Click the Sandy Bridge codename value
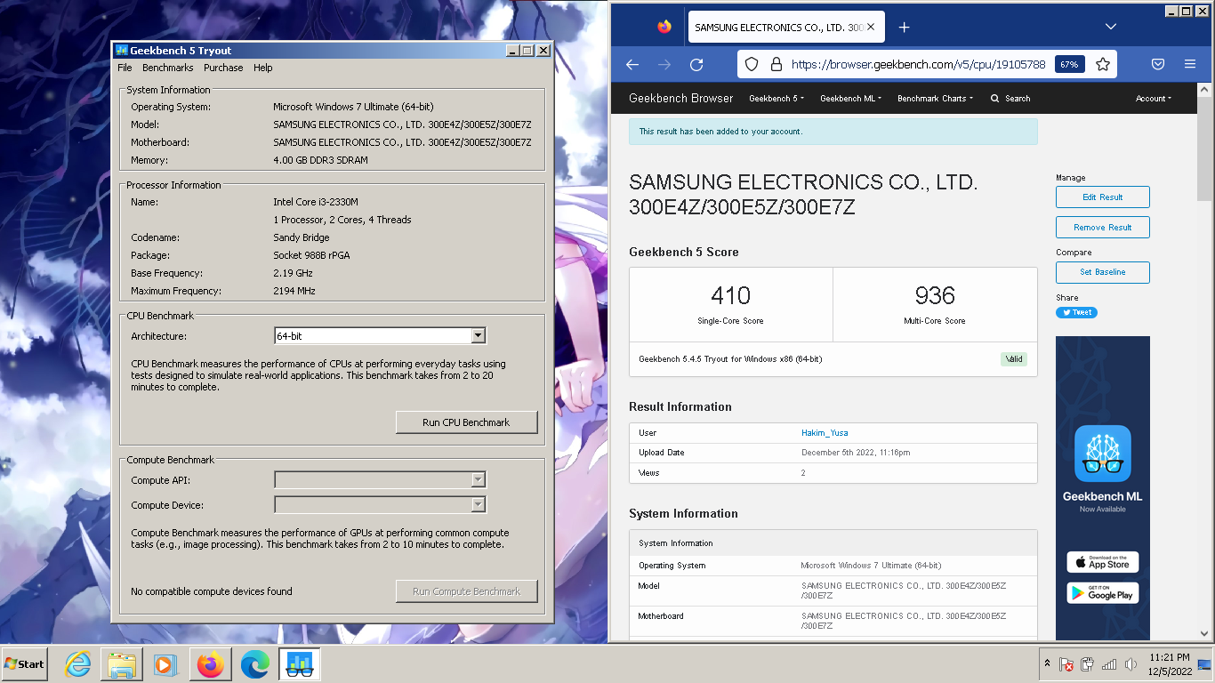Screen dimensions: 1215x683 tap(302, 237)
